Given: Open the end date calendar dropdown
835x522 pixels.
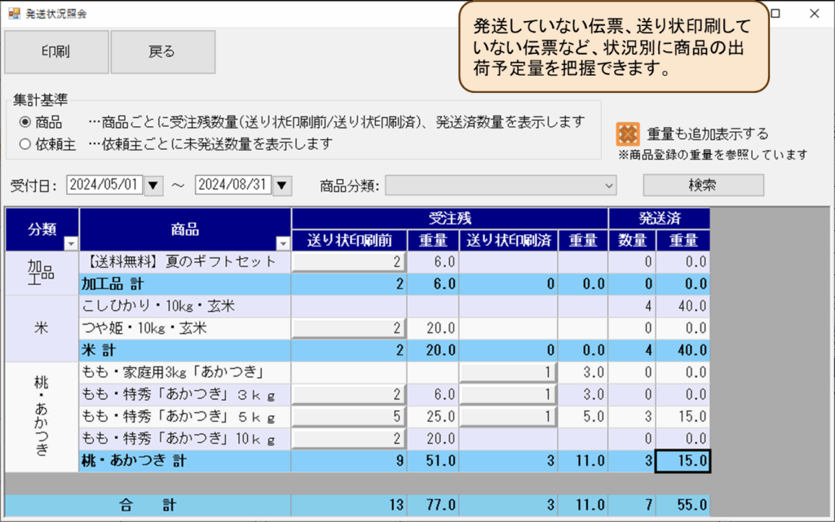Looking at the screenshot, I should [282, 186].
